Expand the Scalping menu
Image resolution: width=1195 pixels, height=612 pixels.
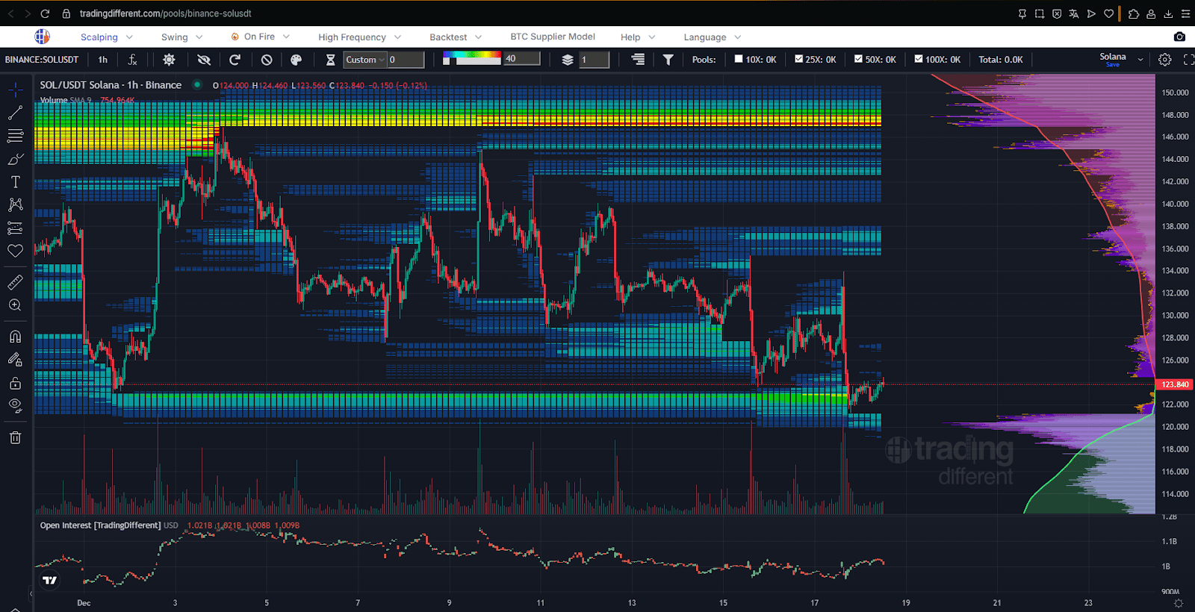point(107,37)
